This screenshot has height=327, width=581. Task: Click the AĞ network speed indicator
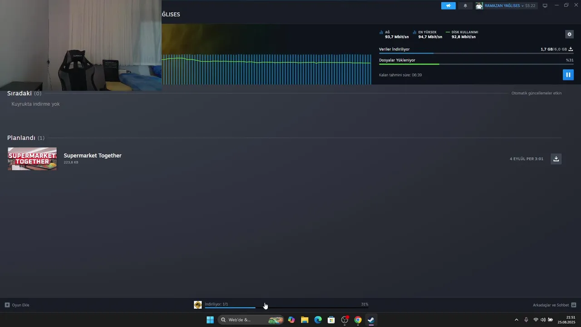click(x=394, y=35)
